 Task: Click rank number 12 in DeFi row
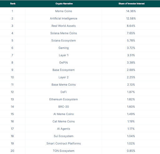coord(12,92)
